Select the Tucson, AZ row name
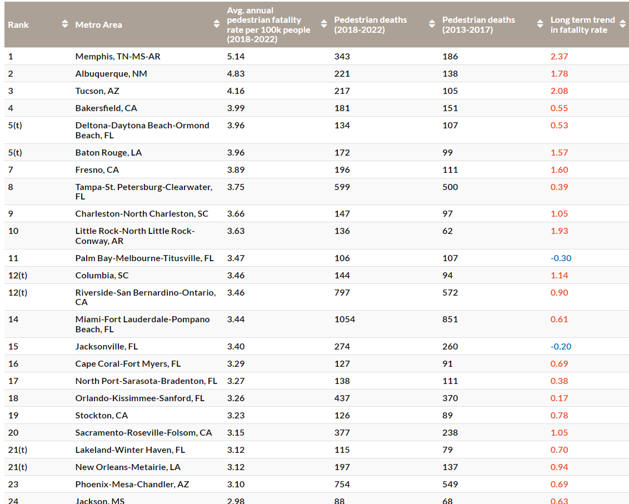Image resolution: width=629 pixels, height=504 pixels. pos(97,91)
